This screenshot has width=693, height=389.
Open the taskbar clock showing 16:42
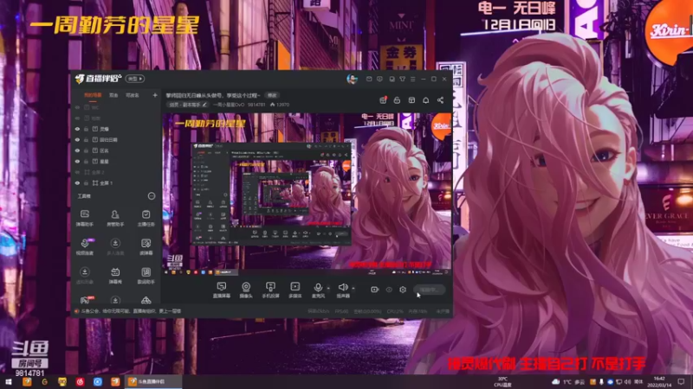coord(659,382)
